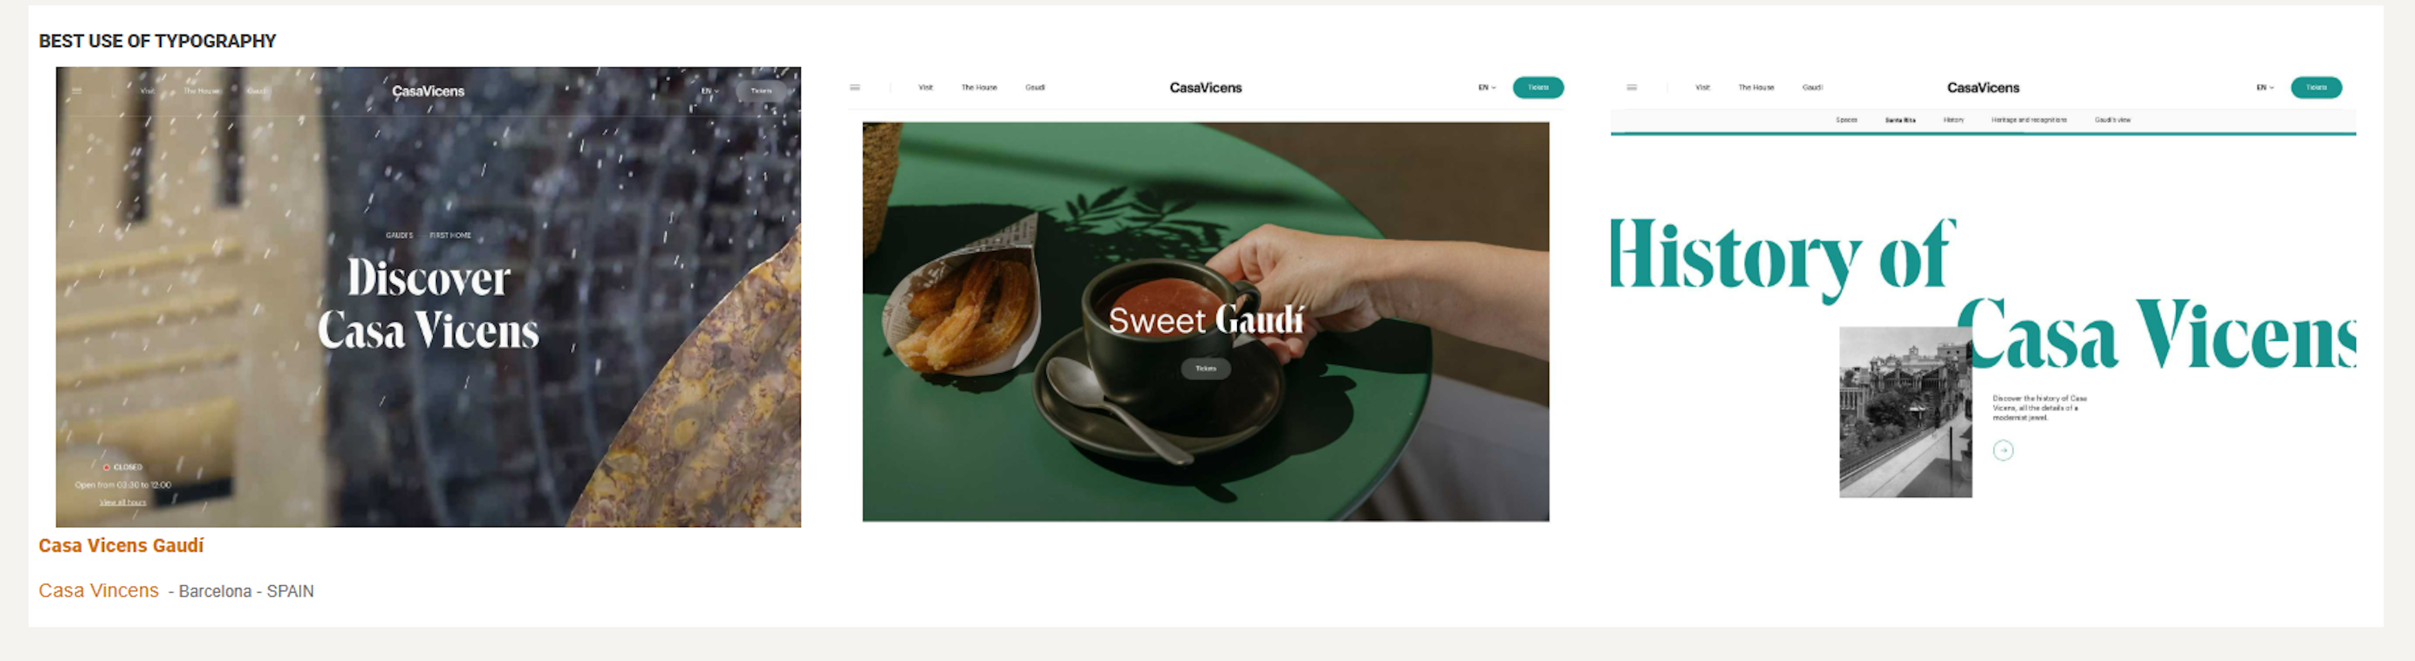Open hamburger menu in History screenshot
The image size is (2415, 661).
click(x=1631, y=87)
